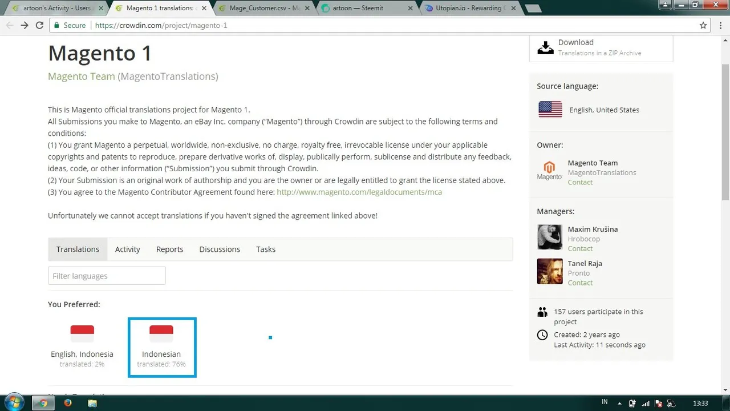Viewport: 730px width, 411px height.
Task: Click Tanel Raja's avatar photo
Action: click(x=550, y=271)
